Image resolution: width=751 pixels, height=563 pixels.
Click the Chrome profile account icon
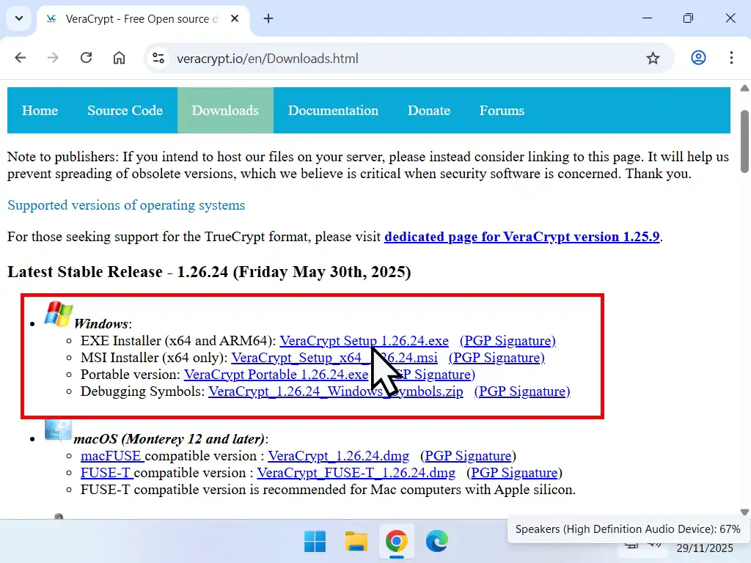click(x=698, y=57)
